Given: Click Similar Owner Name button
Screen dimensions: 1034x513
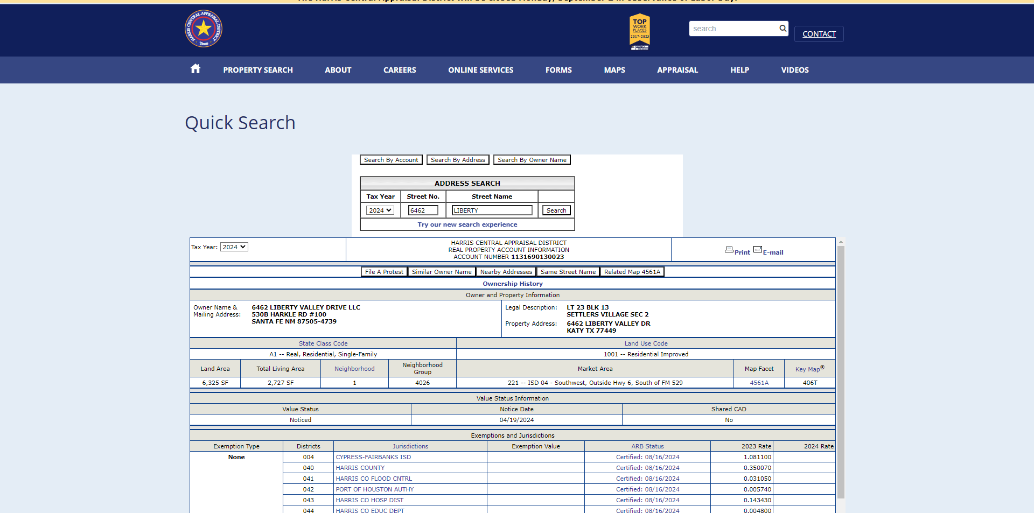Looking at the screenshot, I should (x=442, y=272).
